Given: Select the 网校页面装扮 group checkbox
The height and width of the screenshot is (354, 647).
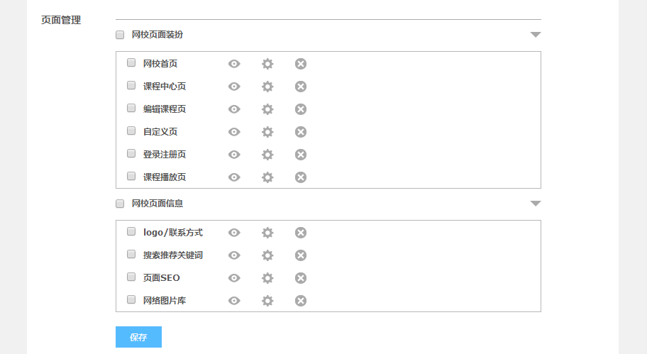Looking at the screenshot, I should [120, 34].
